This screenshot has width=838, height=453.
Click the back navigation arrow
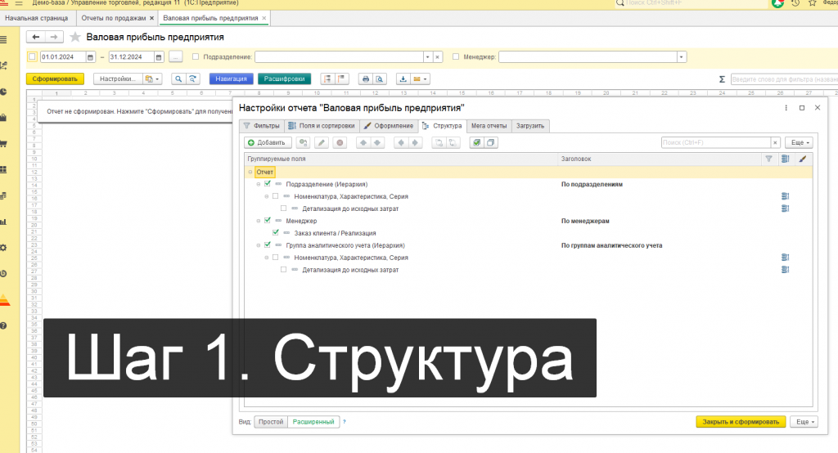(36, 37)
